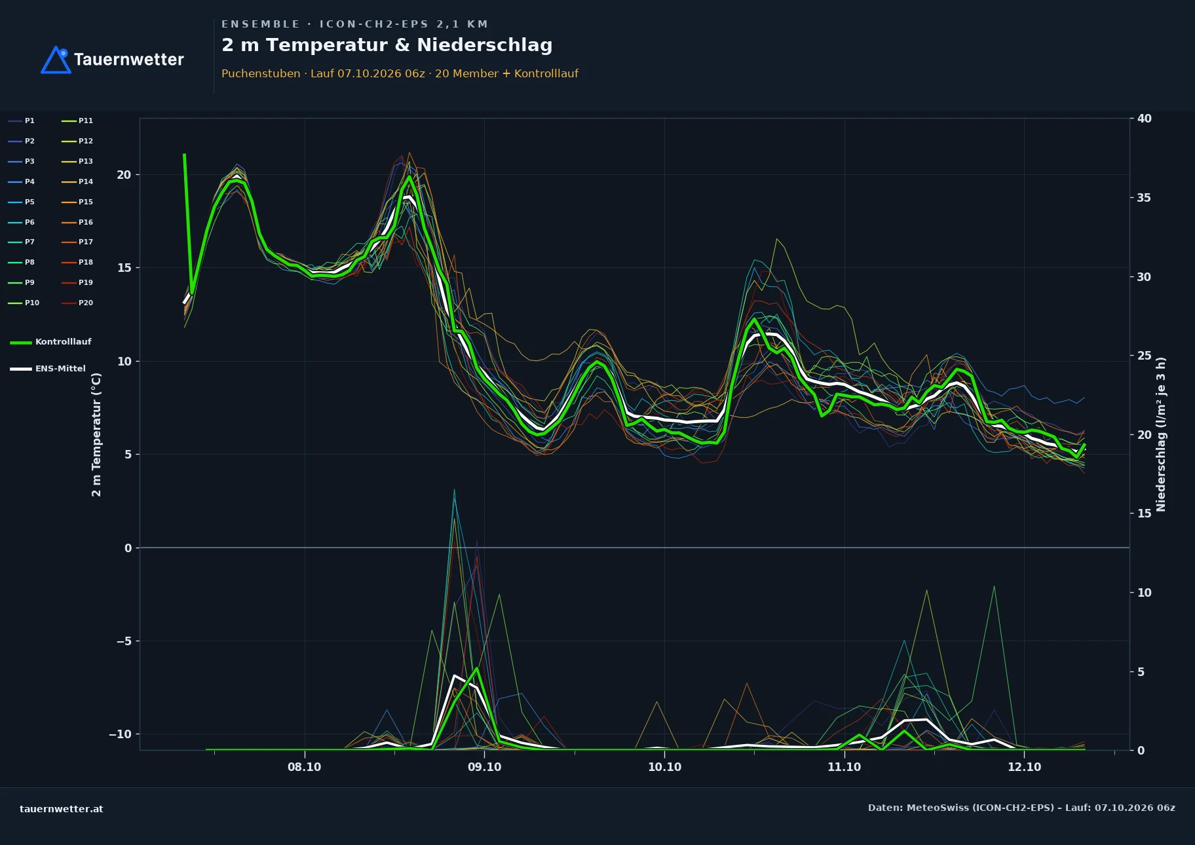Select the P10 legend entry

(24, 303)
